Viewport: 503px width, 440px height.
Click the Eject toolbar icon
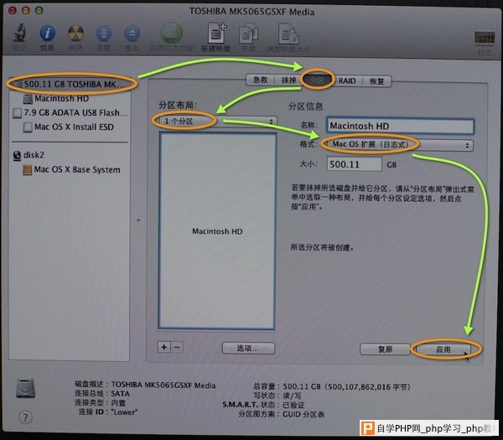[x=132, y=33]
